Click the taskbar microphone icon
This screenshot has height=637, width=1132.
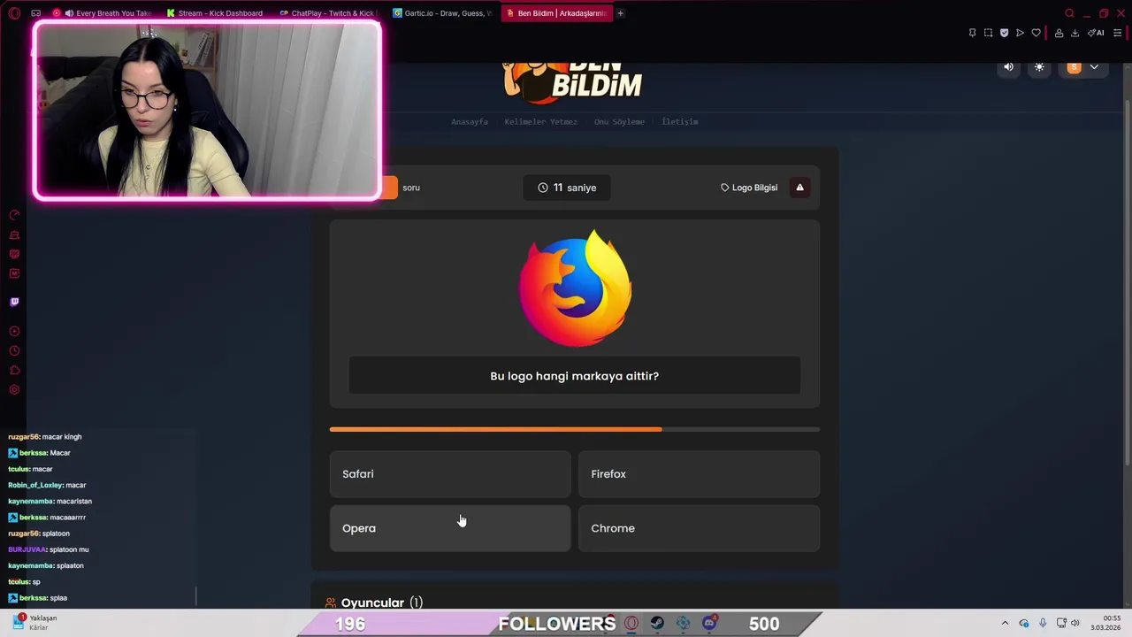[x=1043, y=624]
